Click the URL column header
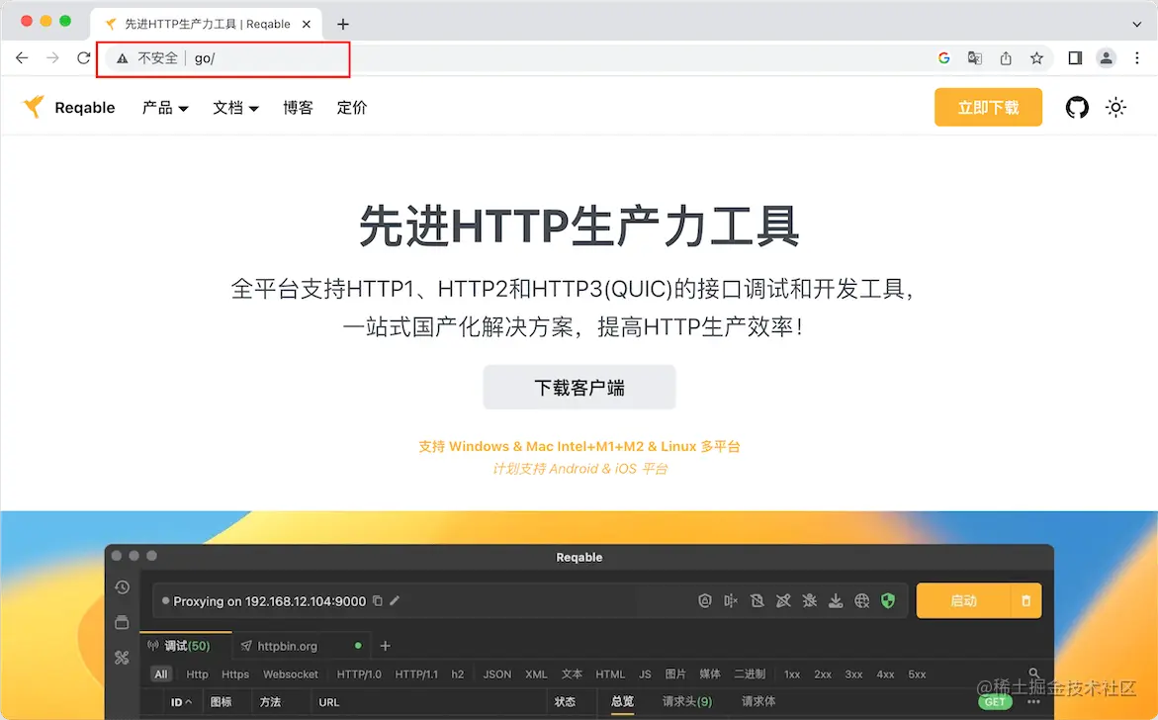The height and width of the screenshot is (720, 1158). click(328, 701)
